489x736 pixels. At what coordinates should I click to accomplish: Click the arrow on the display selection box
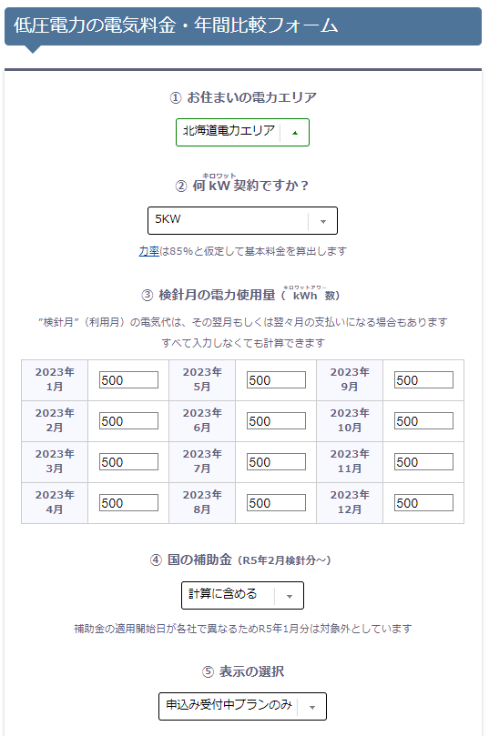[x=312, y=707]
